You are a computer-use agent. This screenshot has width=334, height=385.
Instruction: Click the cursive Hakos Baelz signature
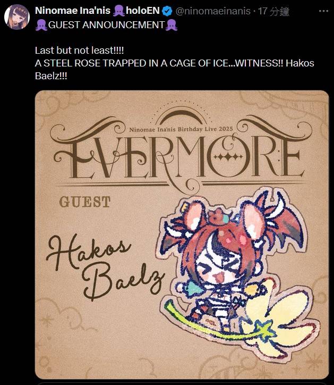click(105, 267)
